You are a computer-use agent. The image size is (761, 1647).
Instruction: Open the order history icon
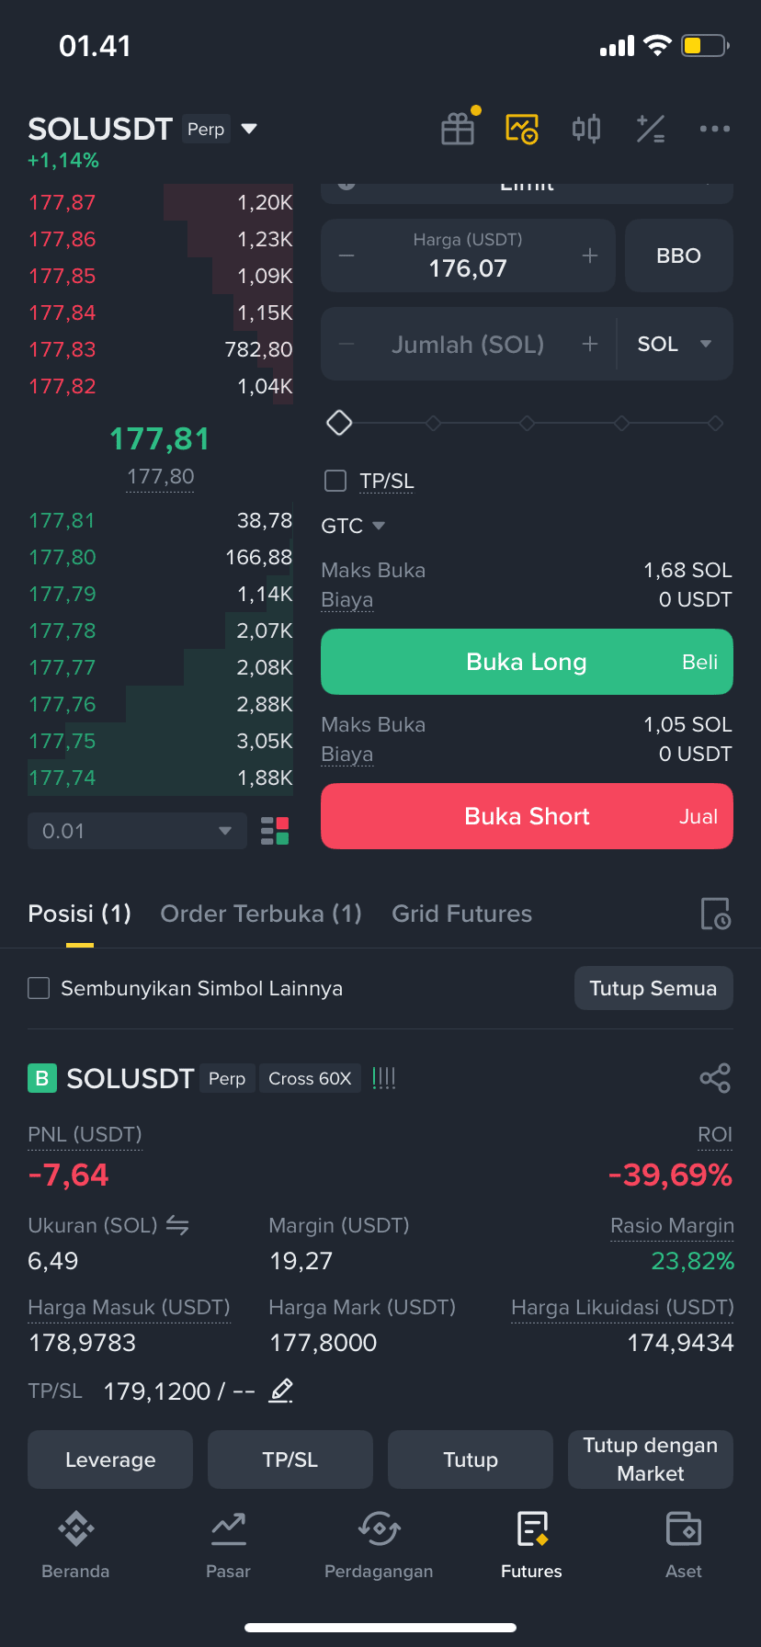(x=715, y=914)
